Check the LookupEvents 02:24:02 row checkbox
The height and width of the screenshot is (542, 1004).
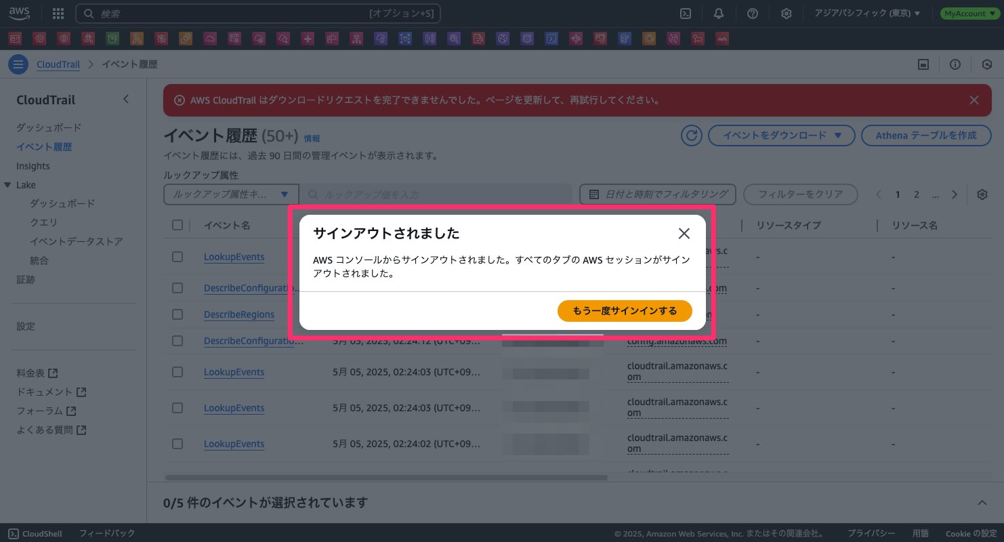[x=177, y=444]
